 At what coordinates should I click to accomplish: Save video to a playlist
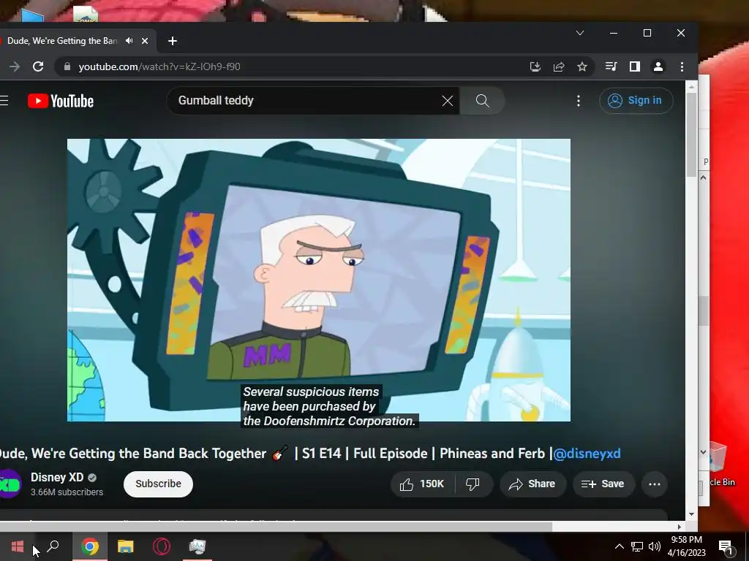(x=603, y=484)
